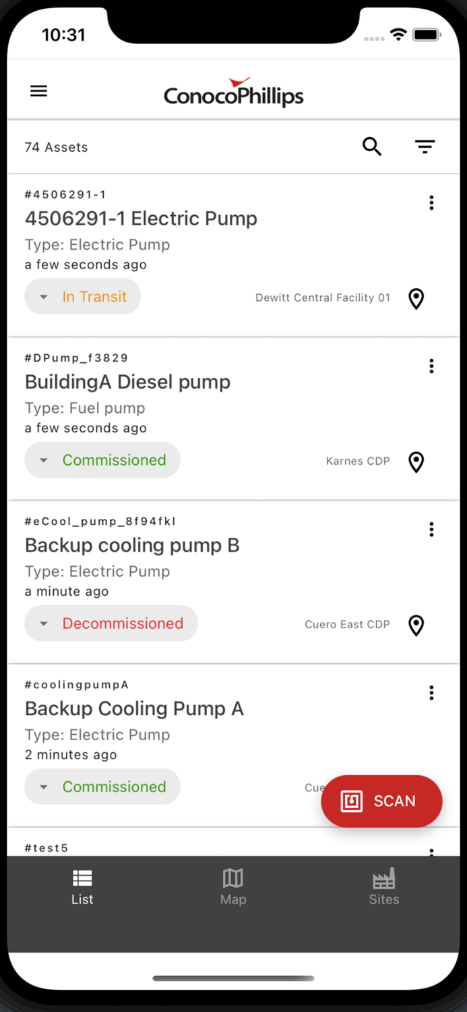The height and width of the screenshot is (1012, 467).
Task: Open overflow menu for Backup Cooling Pump A
Action: (431, 692)
